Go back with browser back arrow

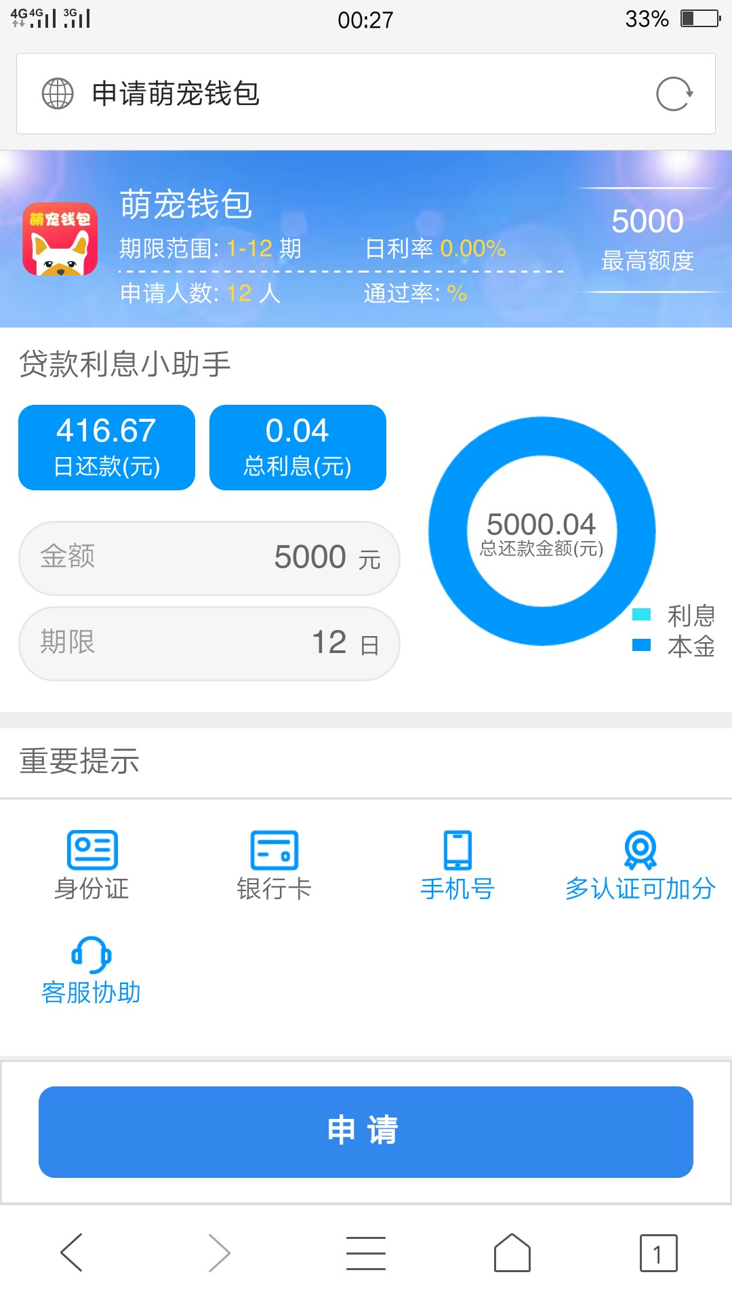click(x=72, y=1252)
